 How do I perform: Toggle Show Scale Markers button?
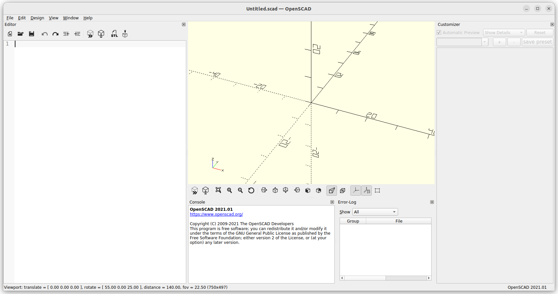(367, 190)
